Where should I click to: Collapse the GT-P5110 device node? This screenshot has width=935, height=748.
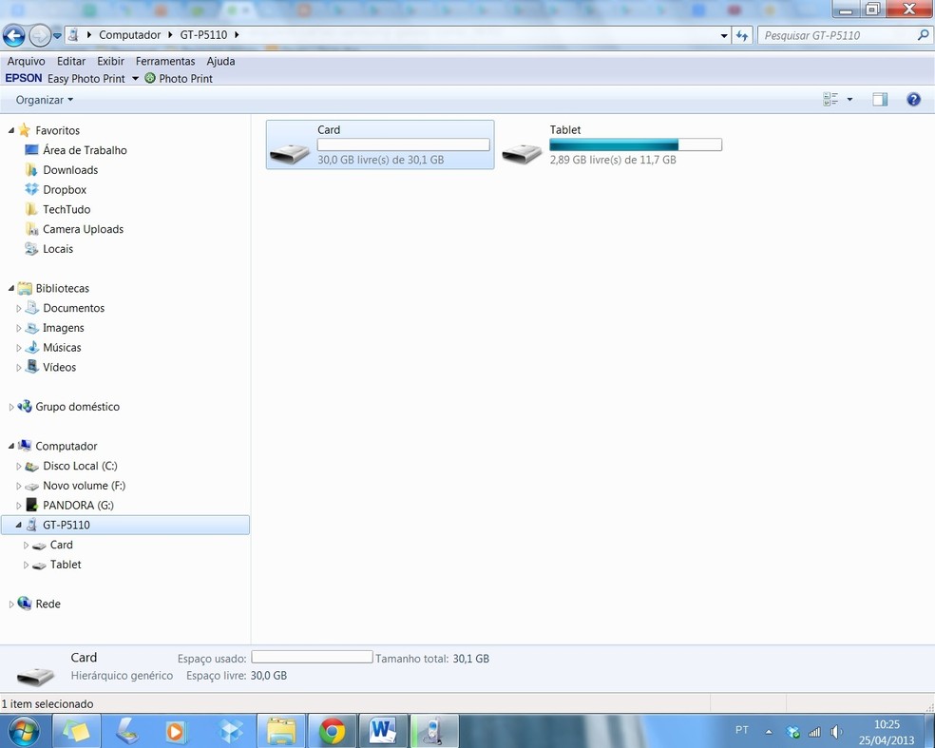pos(18,525)
